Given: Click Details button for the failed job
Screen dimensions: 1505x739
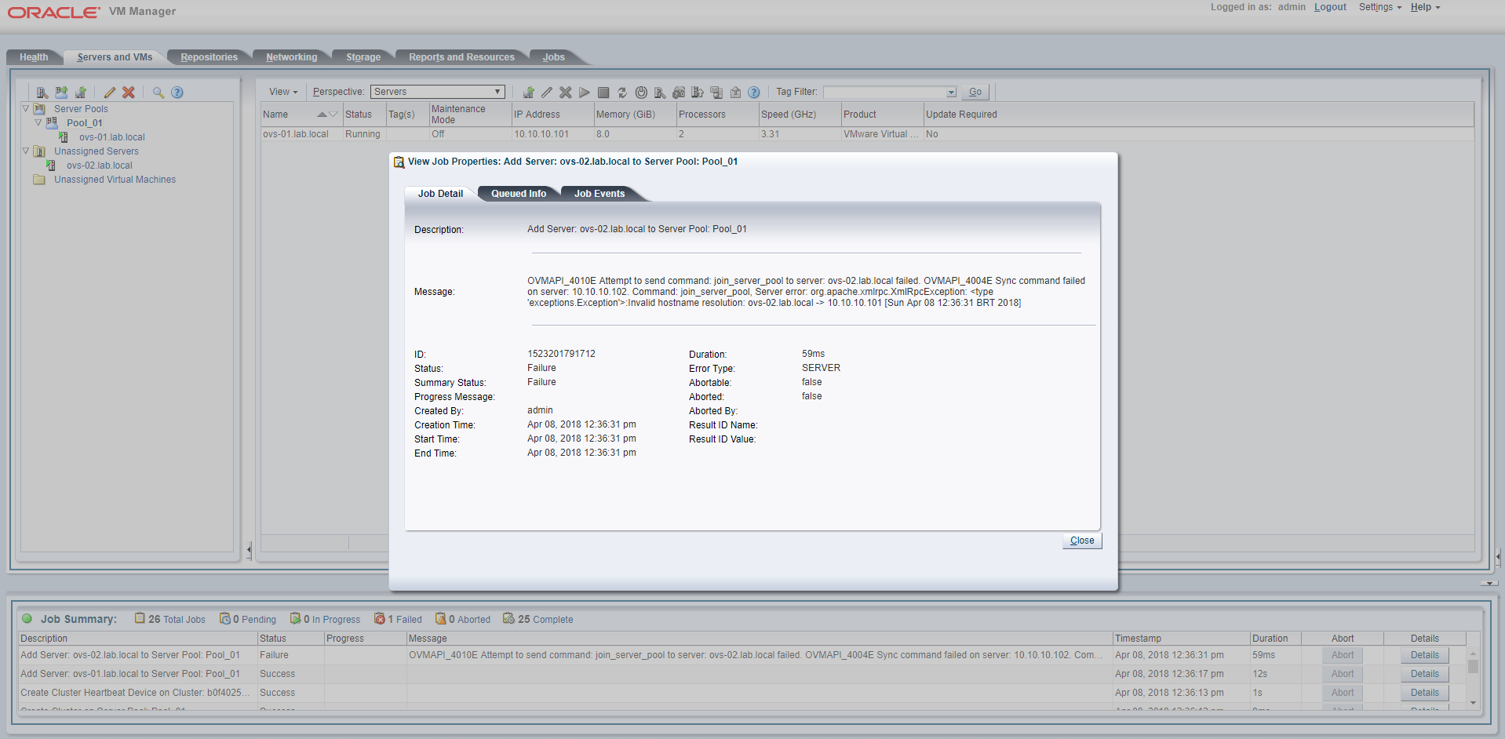Looking at the screenshot, I should [1424, 655].
